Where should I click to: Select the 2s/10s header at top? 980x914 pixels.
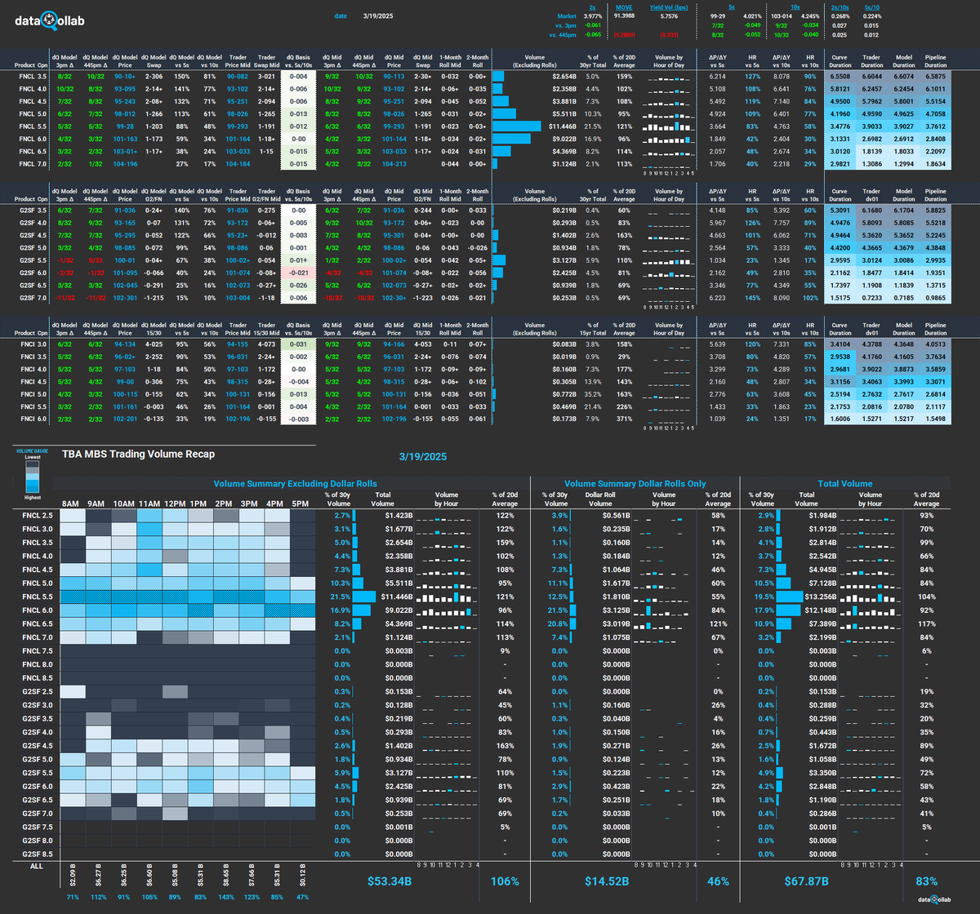pyautogui.click(x=839, y=6)
